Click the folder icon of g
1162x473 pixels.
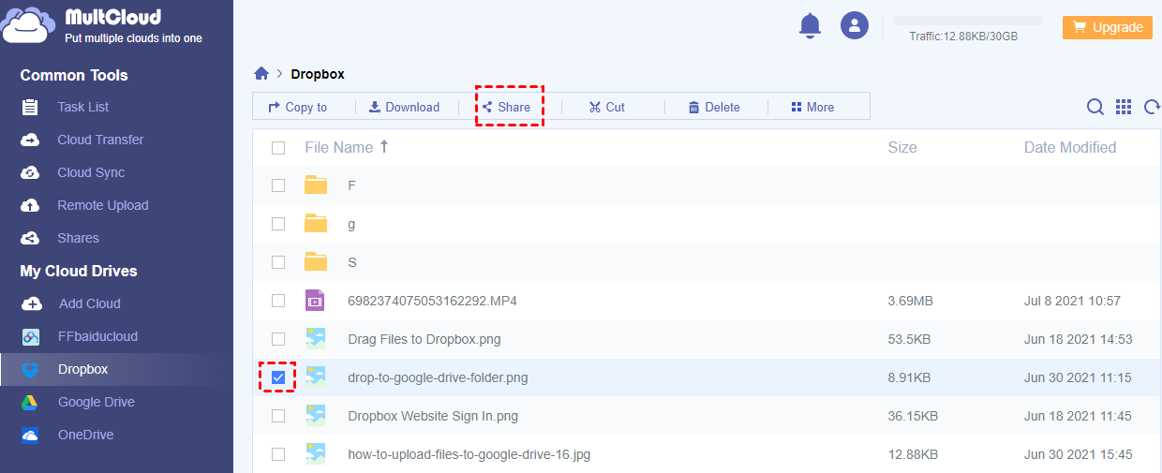coord(316,224)
